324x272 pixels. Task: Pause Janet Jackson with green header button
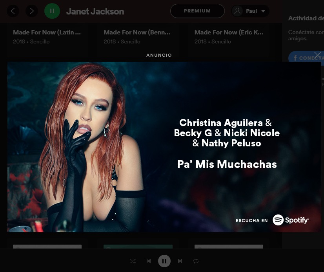(x=52, y=11)
